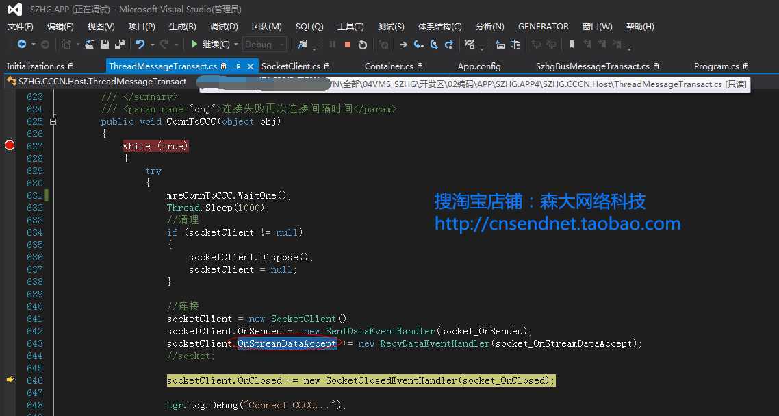Toggle the red breakpoint on line 627
This screenshot has height=416, width=779.
(x=10, y=145)
